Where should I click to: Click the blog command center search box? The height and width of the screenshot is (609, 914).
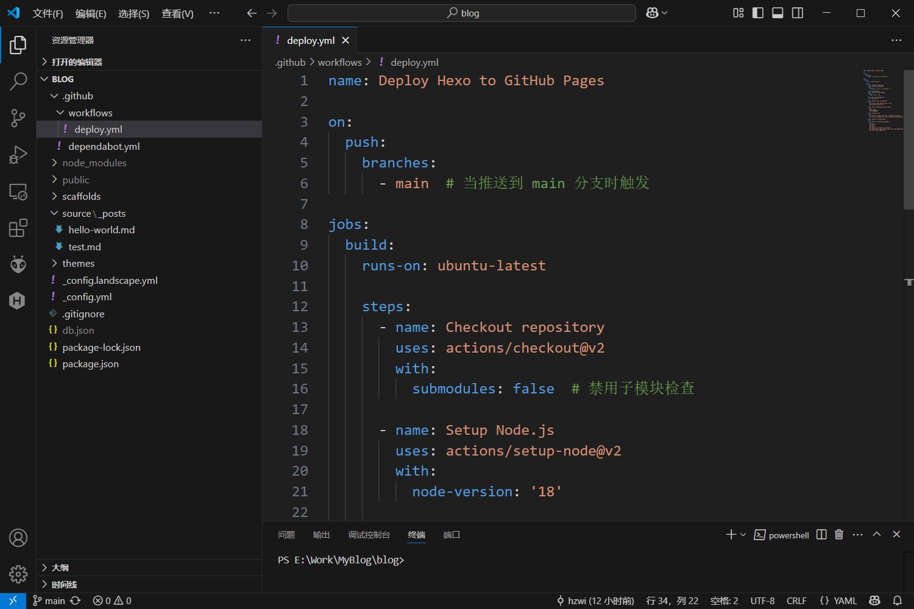tap(462, 13)
